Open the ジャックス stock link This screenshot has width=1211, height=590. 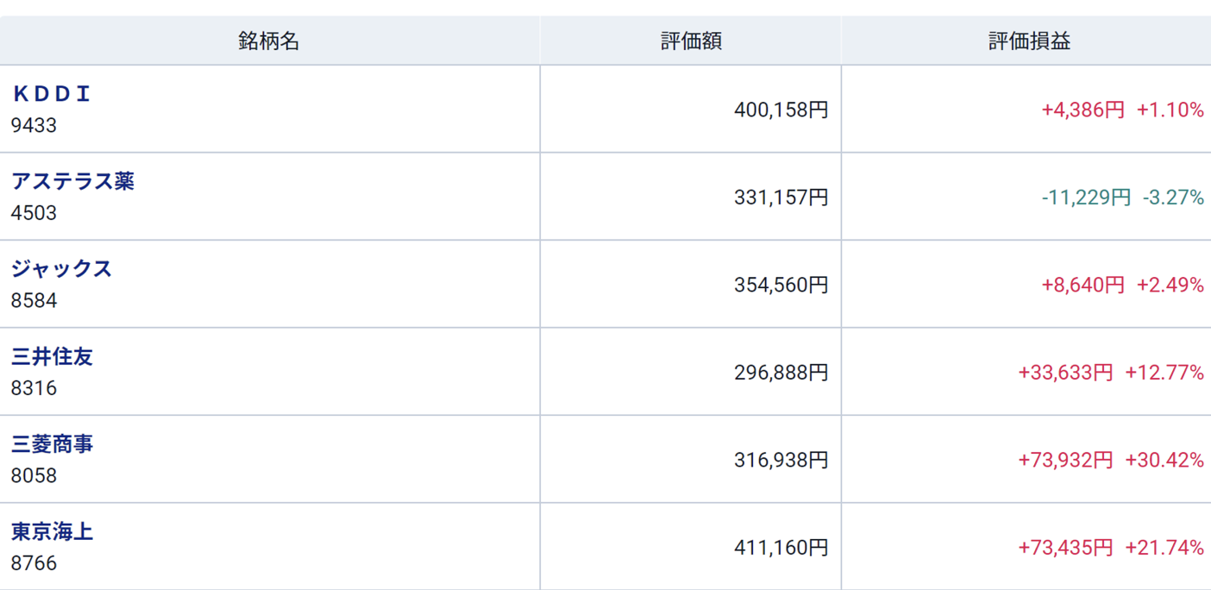pos(61,269)
